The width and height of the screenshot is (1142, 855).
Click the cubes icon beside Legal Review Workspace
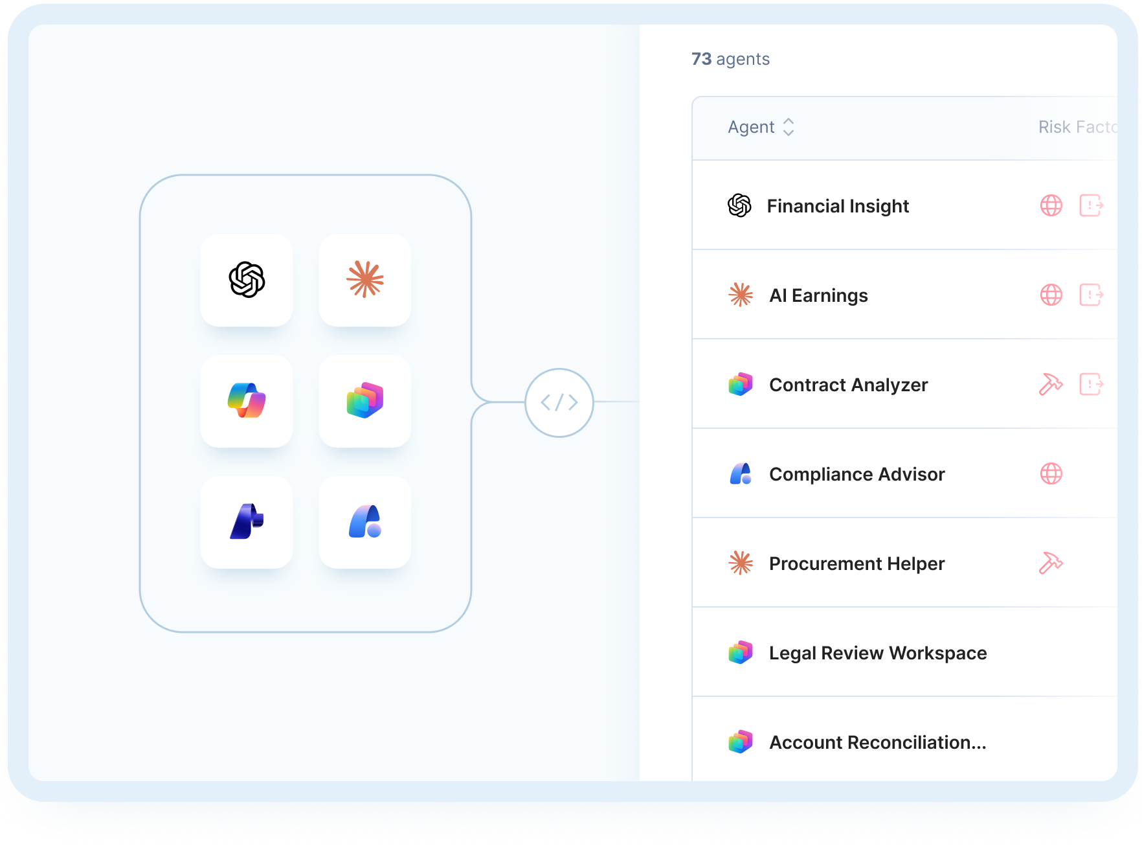741,652
